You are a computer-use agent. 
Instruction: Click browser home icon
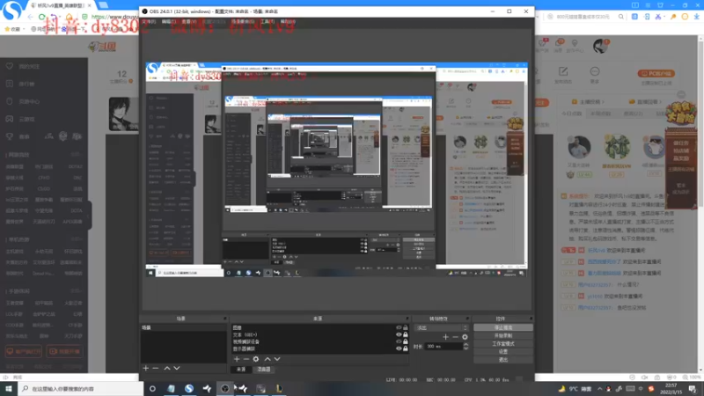point(69,17)
